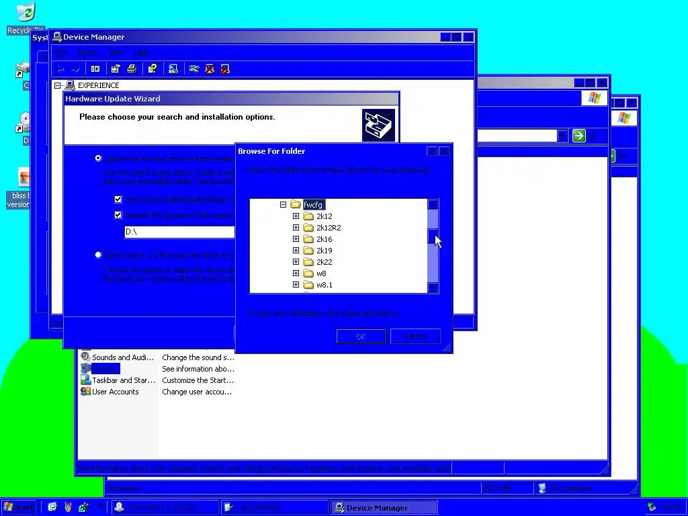This screenshot has width=688, height=516.
Task: Select 'Don't search, I will choose' radio button
Action: point(98,255)
